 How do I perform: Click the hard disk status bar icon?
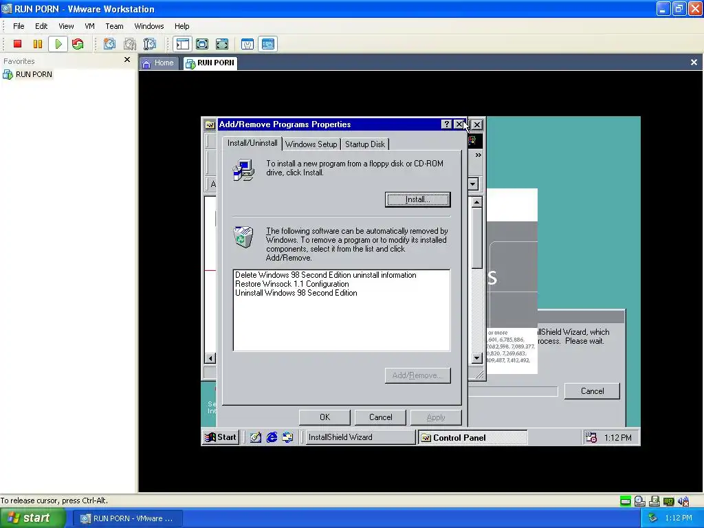pyautogui.click(x=626, y=501)
